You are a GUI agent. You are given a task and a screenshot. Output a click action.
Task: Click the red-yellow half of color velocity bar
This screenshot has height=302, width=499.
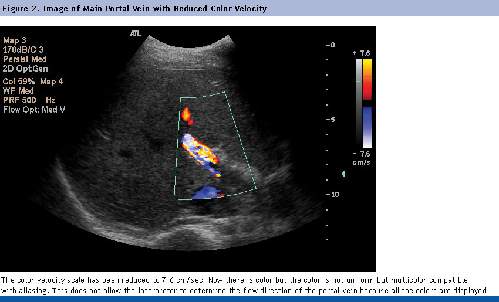[367, 79]
